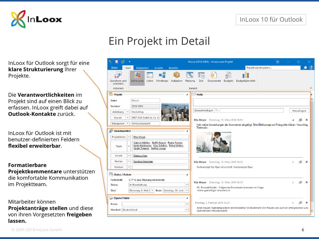Open the quick access toolbar dropdown
319x239 pixels.
129,62
